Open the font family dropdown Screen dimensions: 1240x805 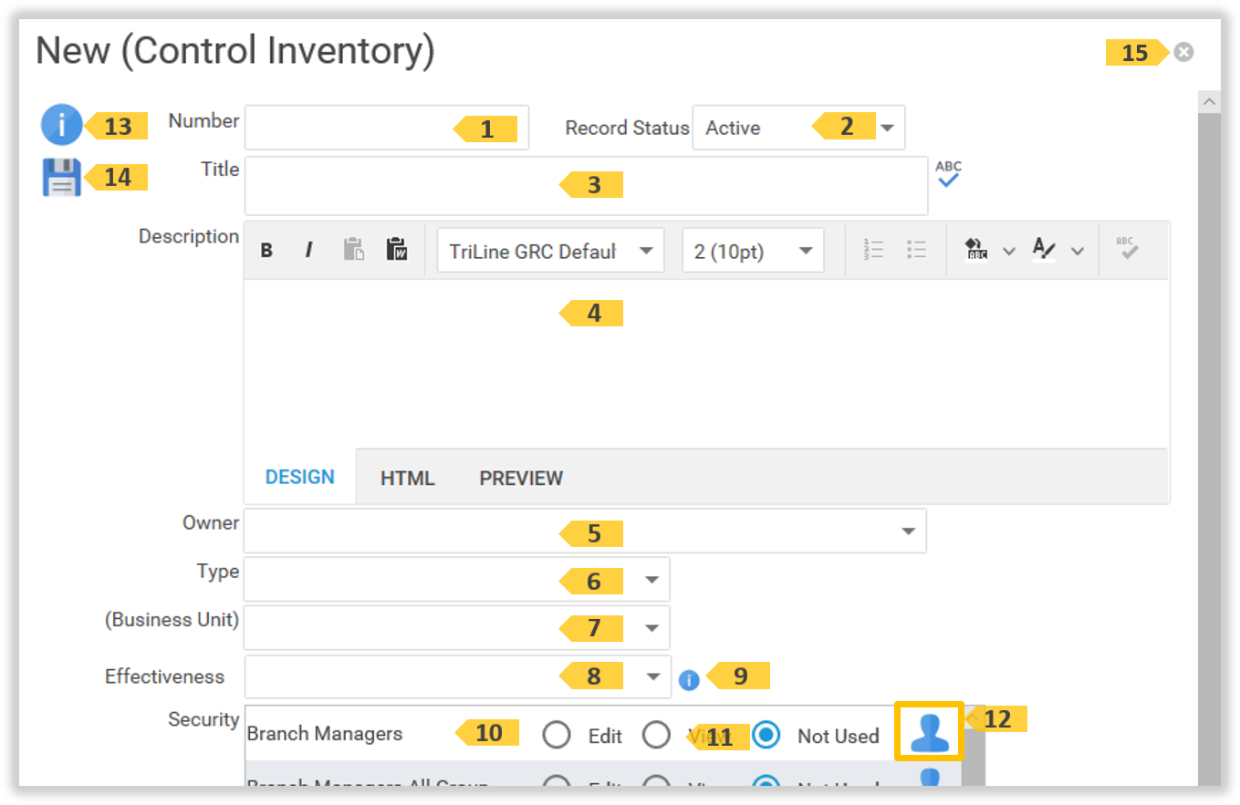coord(649,250)
